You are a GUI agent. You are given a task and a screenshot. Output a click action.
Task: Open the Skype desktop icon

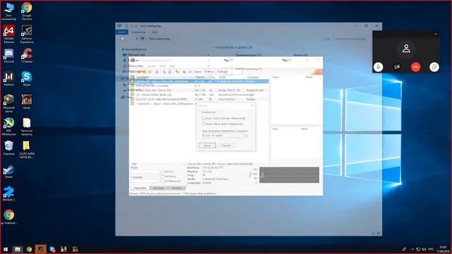(x=27, y=79)
